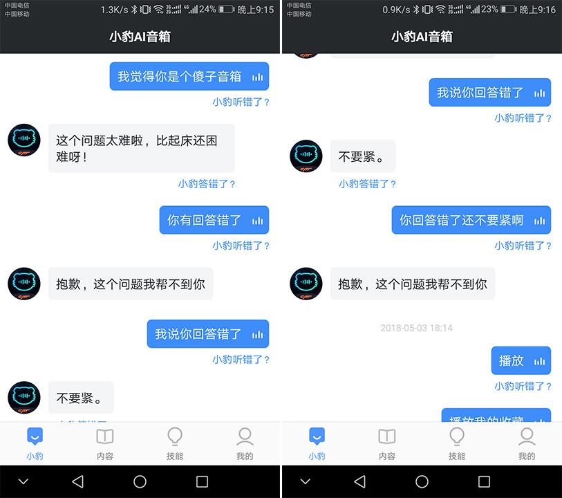Viewport: 562px width, 498px height.
Task: Tap recent apps square on left screen
Action: [x=202, y=481]
